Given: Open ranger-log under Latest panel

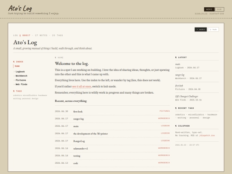Looking at the screenshot, I should click(x=180, y=75).
